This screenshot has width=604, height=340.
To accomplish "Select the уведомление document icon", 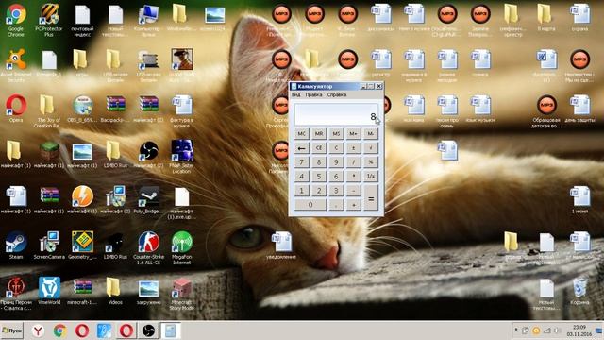I will [281, 246].
